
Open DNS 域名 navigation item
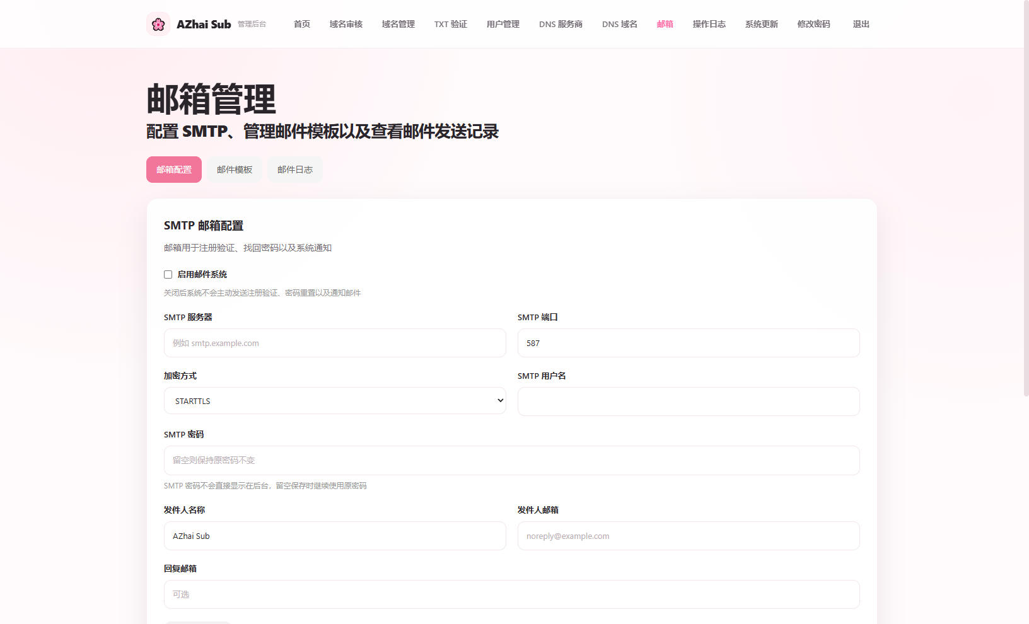620,24
